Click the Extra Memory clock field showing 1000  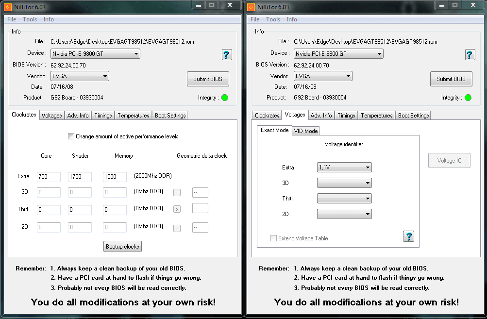point(115,177)
